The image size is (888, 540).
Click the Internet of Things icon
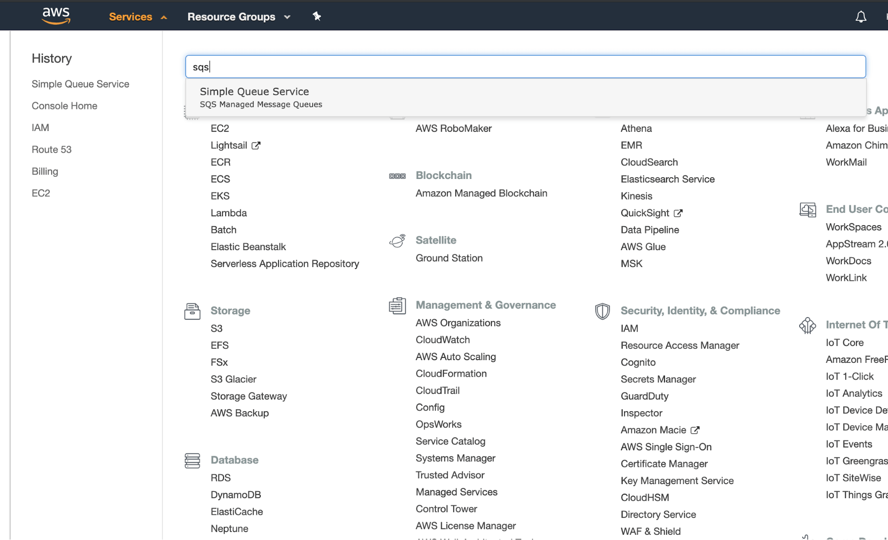coord(807,325)
